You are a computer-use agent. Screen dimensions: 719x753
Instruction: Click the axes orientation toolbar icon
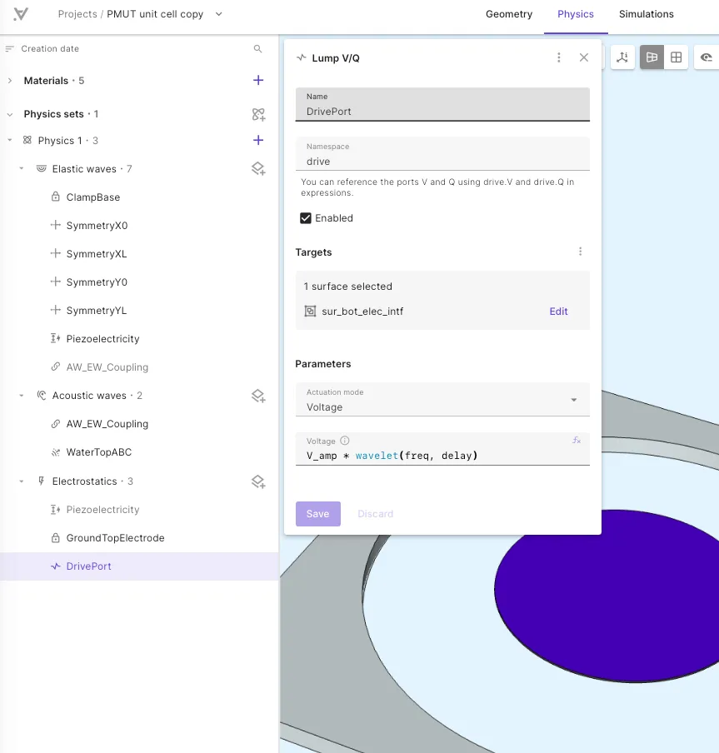point(622,57)
